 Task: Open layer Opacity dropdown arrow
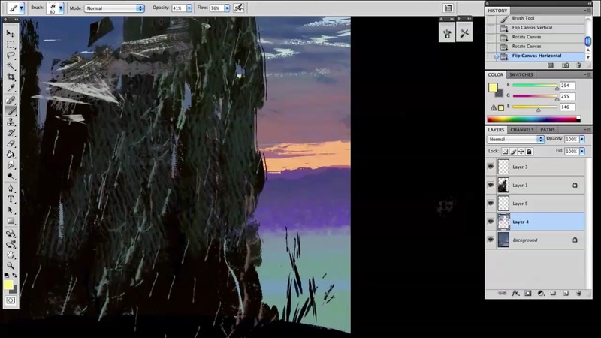pyautogui.click(x=581, y=139)
